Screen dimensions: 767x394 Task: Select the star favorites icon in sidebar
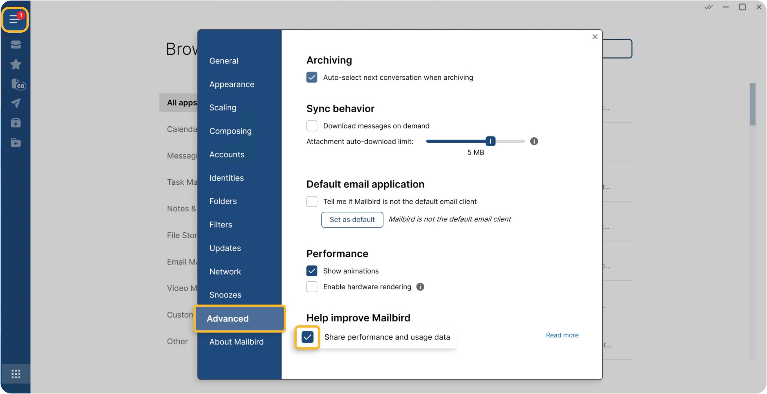click(15, 64)
